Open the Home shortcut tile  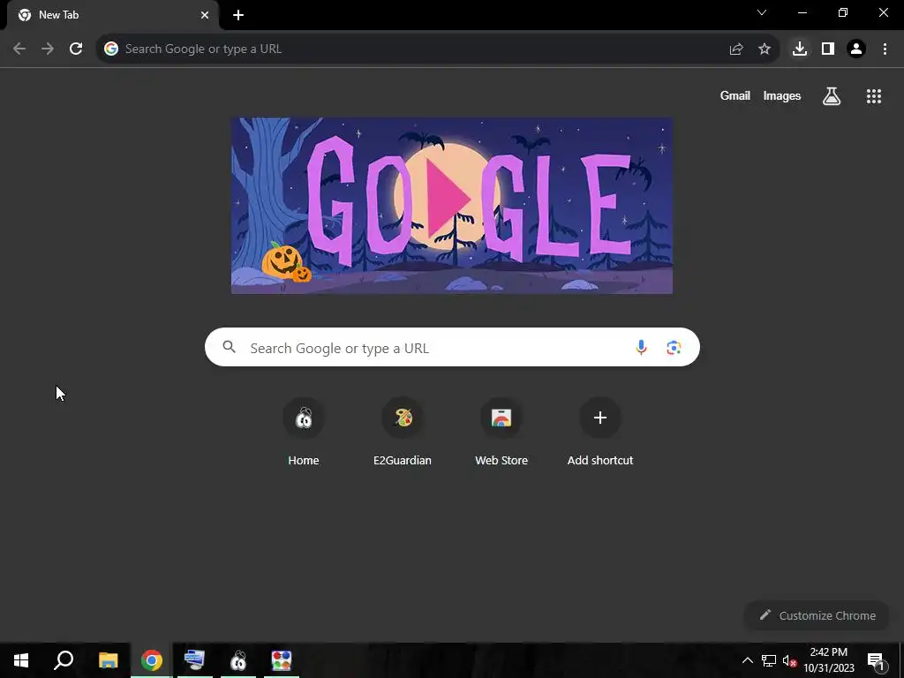click(304, 431)
